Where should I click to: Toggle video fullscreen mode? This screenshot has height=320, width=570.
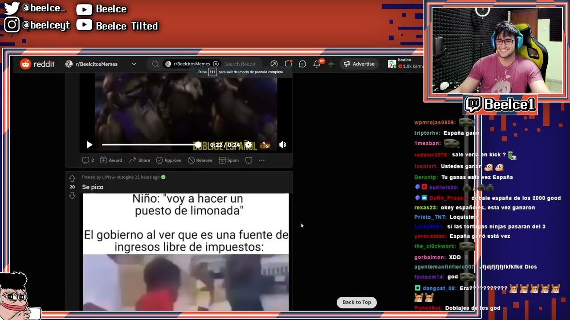(265, 144)
